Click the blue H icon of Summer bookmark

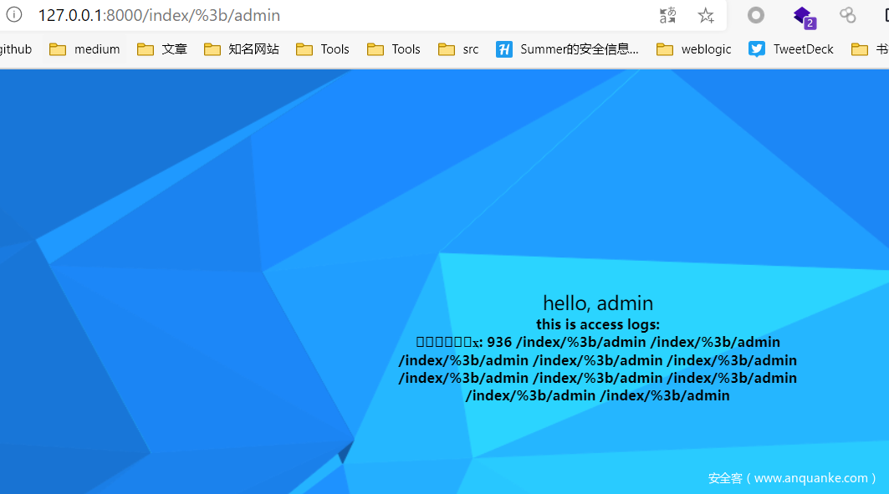pos(504,49)
